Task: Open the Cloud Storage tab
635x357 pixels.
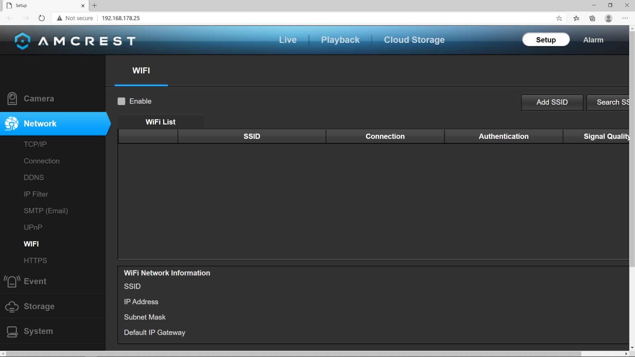Action: pyautogui.click(x=414, y=40)
